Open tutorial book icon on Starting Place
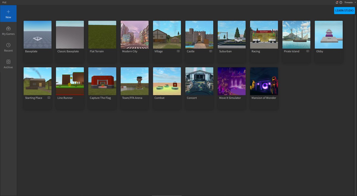This screenshot has height=196, width=357. click(49, 98)
